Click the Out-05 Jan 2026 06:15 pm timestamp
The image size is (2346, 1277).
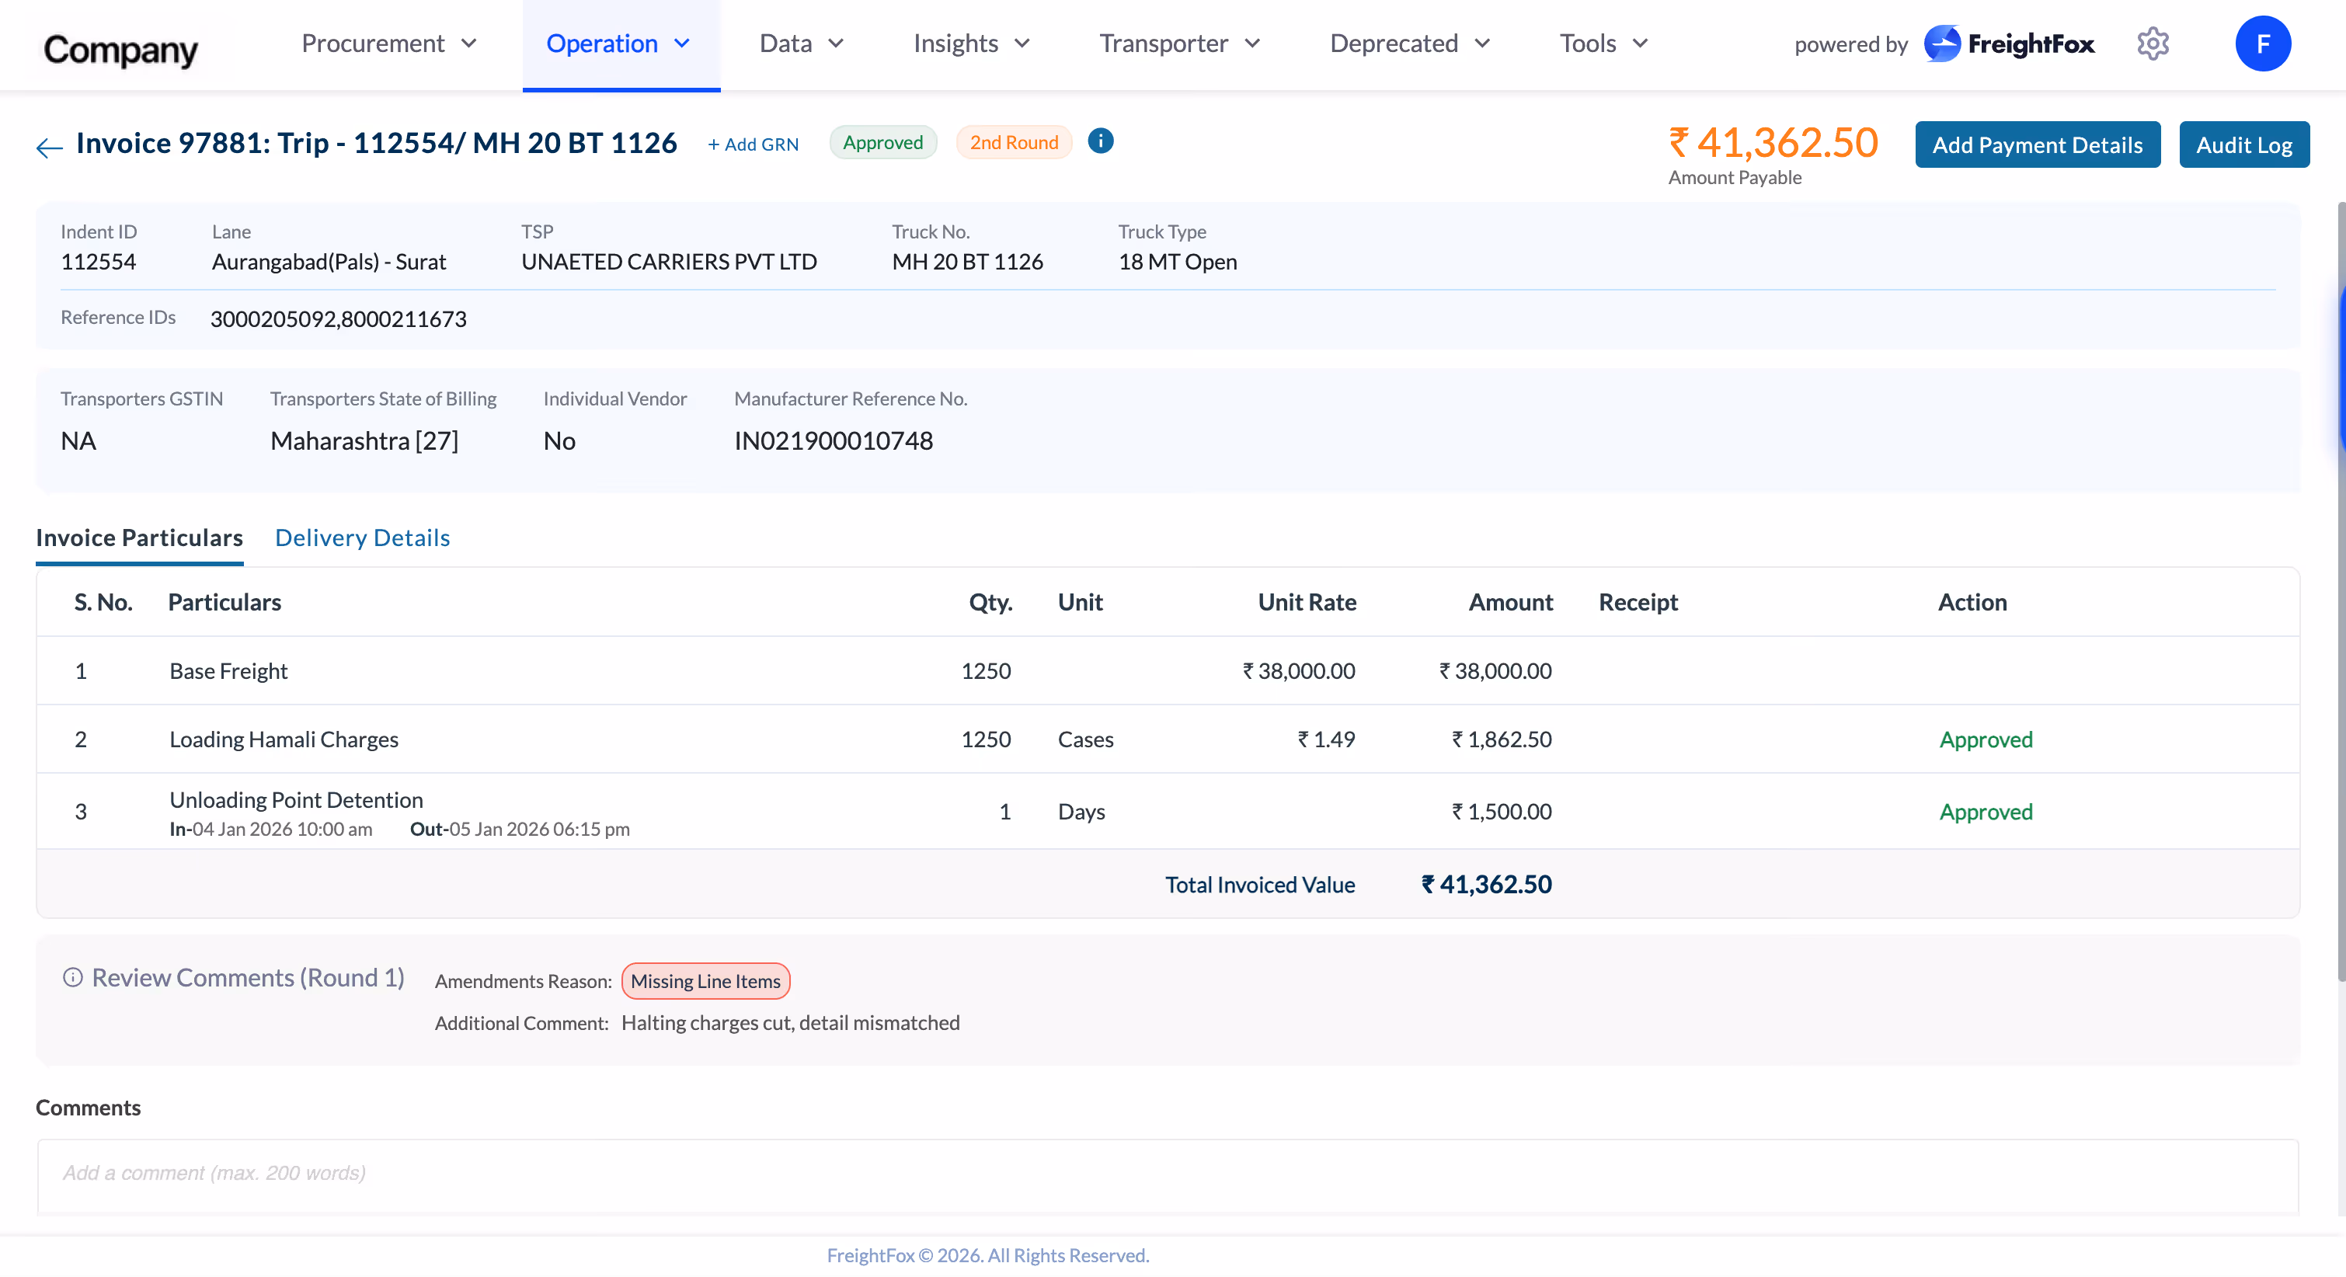click(x=519, y=829)
